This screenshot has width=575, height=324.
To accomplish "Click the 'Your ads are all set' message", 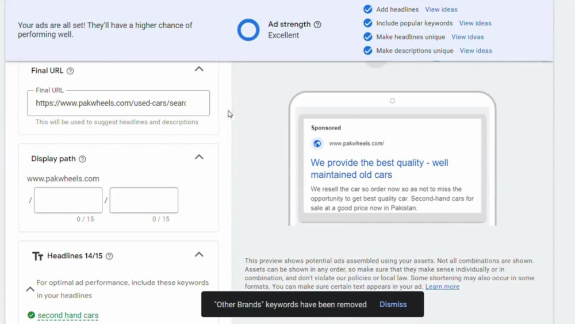I will pyautogui.click(x=105, y=30).
